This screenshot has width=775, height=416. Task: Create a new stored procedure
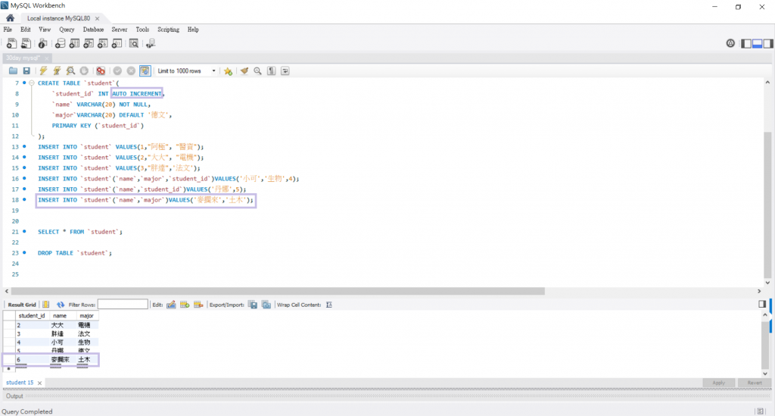pos(102,43)
